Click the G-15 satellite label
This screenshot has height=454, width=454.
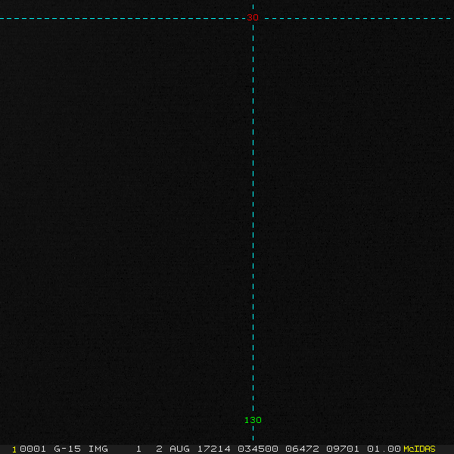click(x=67, y=449)
